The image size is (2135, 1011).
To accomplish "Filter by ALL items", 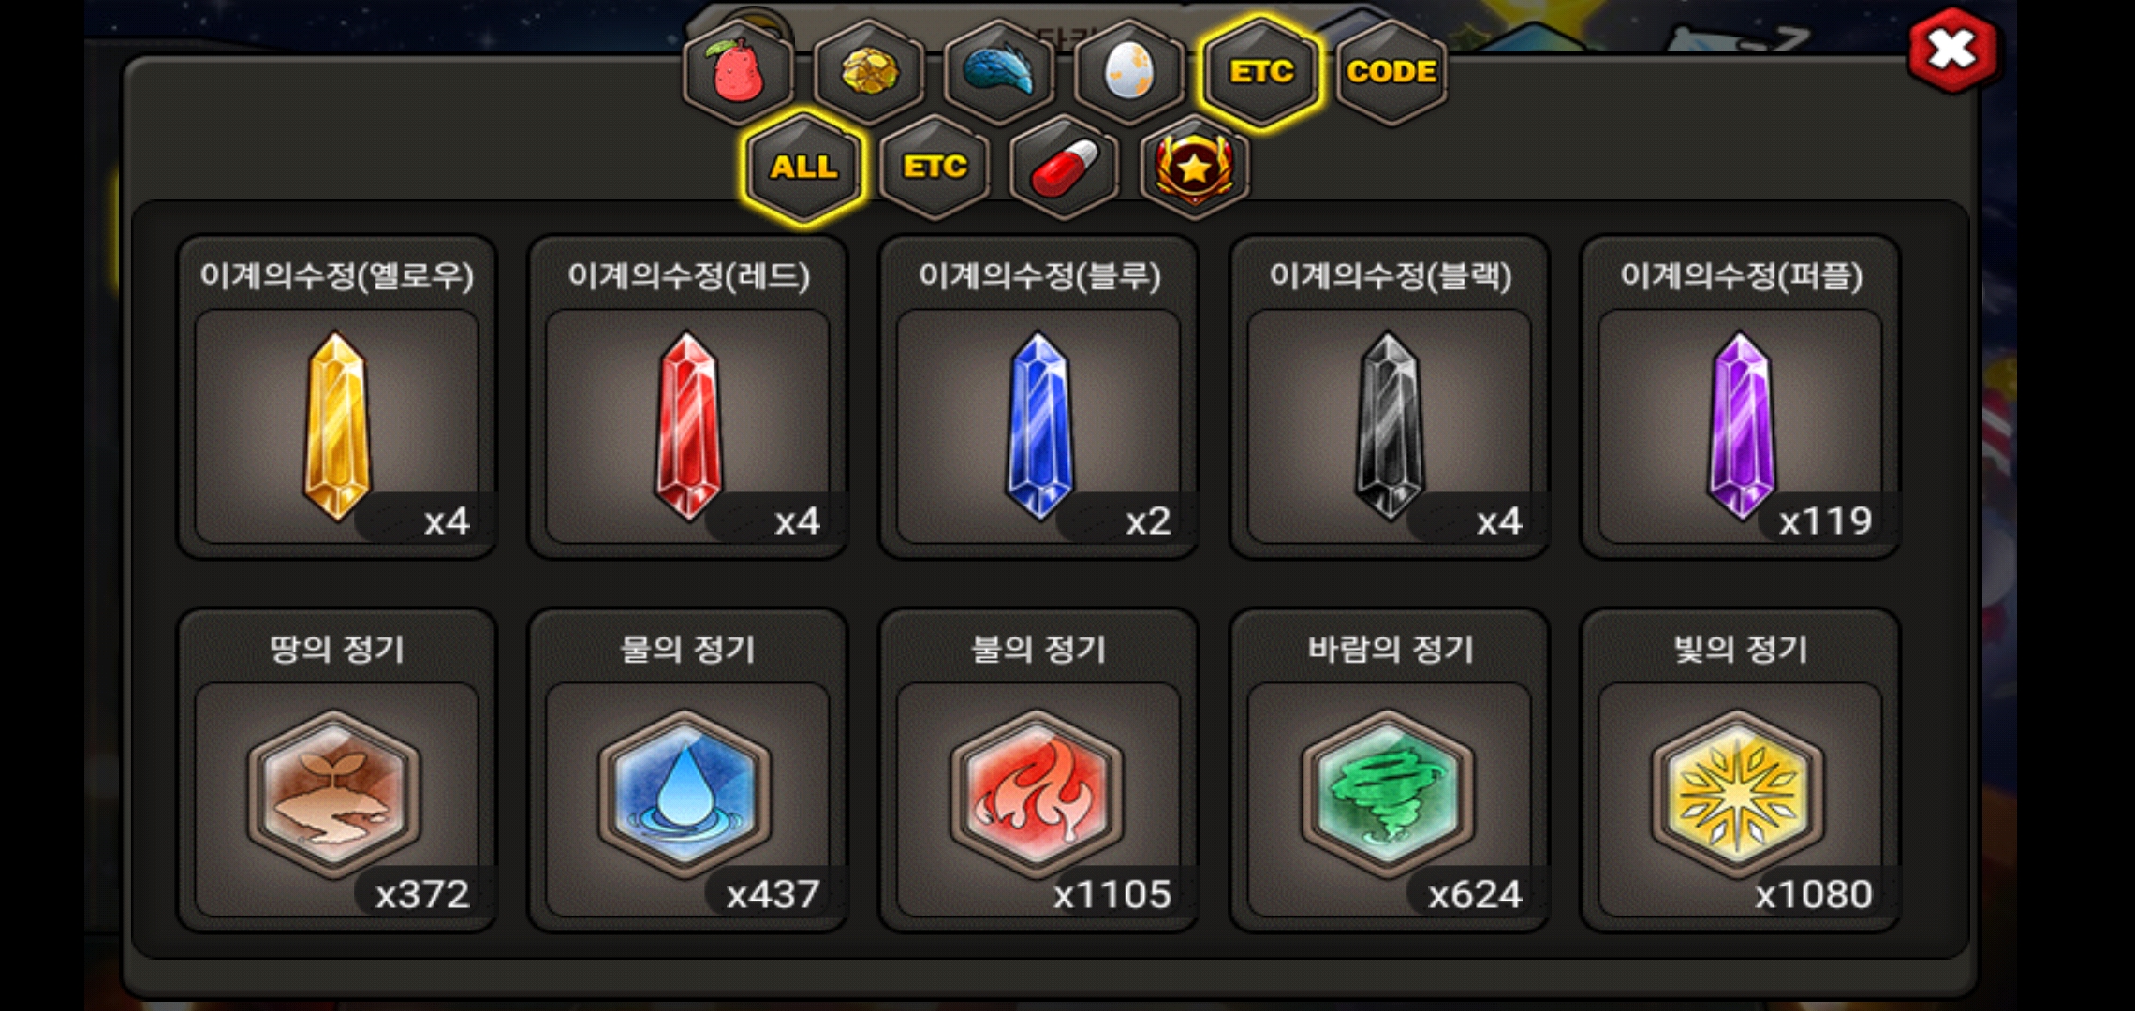I will [x=803, y=168].
